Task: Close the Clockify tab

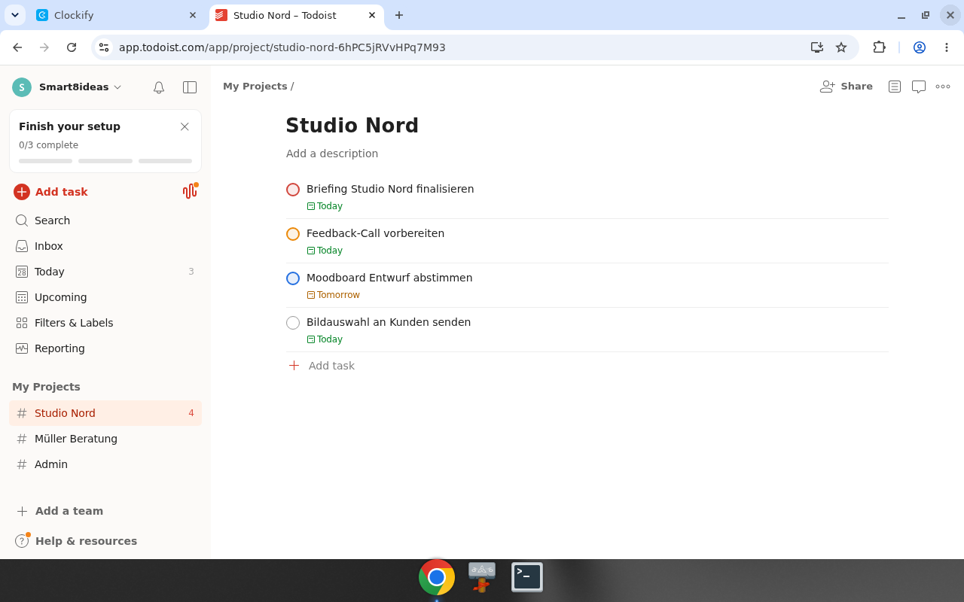Action: tap(193, 15)
